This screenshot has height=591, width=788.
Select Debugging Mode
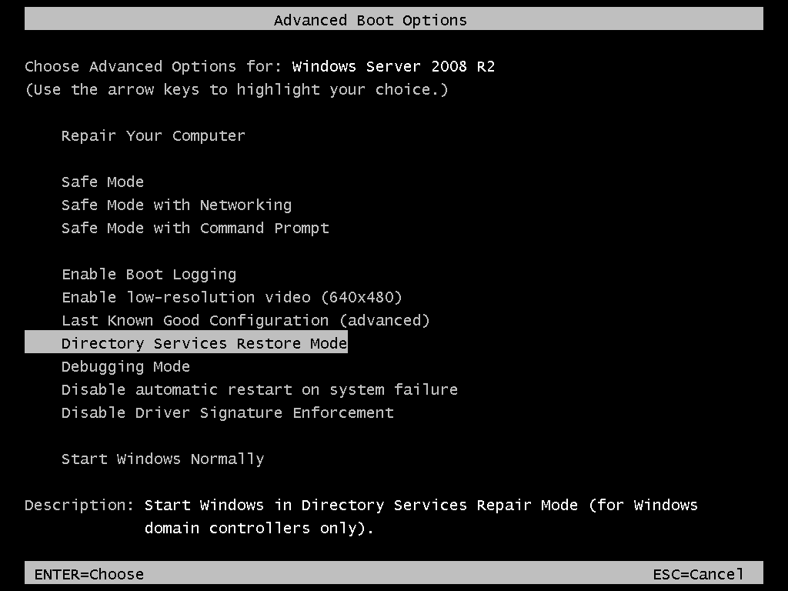click(125, 366)
